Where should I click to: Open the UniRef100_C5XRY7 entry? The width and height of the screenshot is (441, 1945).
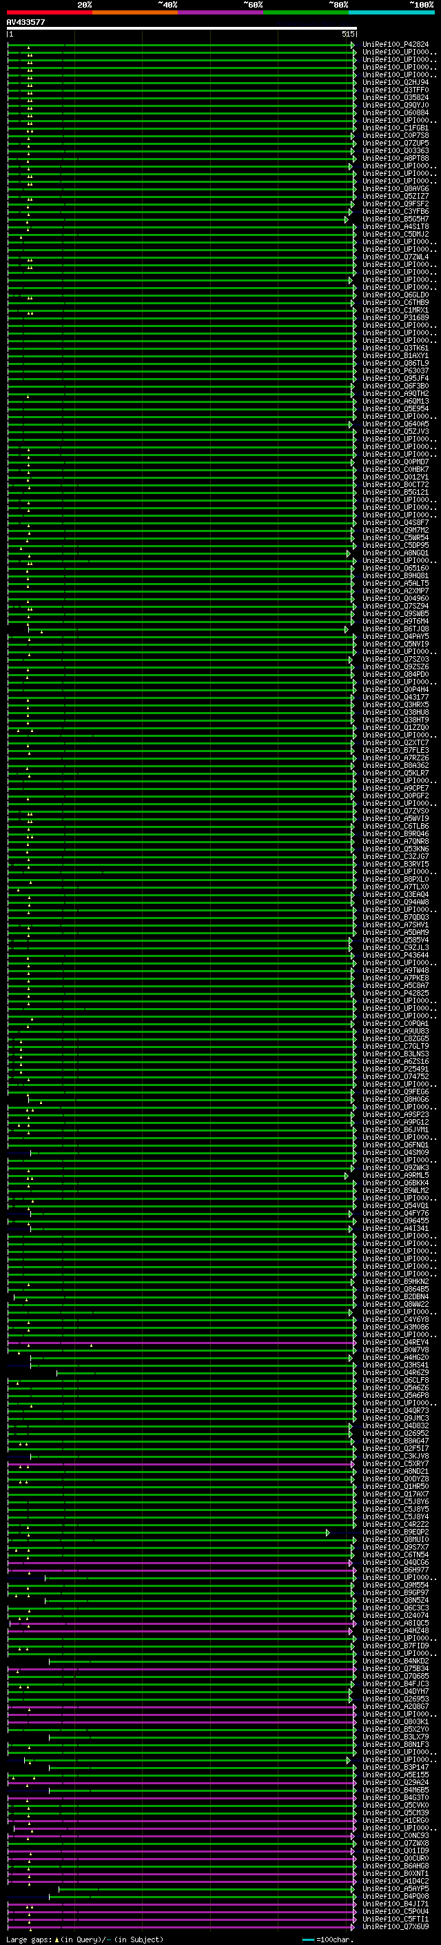395,1464
